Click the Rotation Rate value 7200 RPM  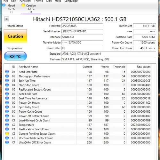click(x=145, y=37)
